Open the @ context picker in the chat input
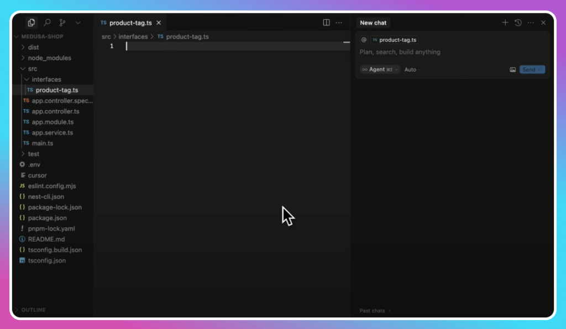The width and height of the screenshot is (566, 329). (x=364, y=40)
